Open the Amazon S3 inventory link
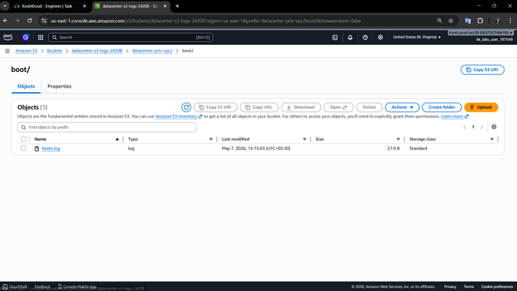517x291 pixels. click(x=178, y=116)
